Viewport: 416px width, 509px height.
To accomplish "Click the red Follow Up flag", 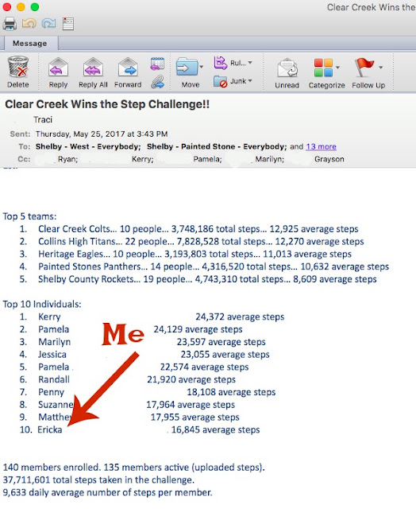I will [x=364, y=67].
